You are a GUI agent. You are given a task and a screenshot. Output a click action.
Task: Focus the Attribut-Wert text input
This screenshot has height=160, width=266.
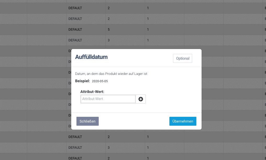pyautogui.click(x=108, y=99)
